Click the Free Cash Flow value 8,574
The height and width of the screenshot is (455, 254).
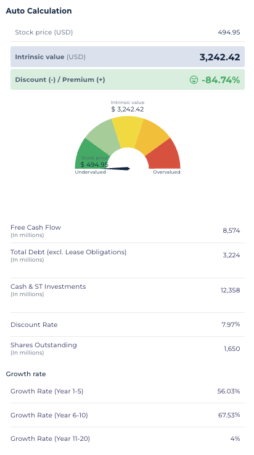pyautogui.click(x=231, y=231)
